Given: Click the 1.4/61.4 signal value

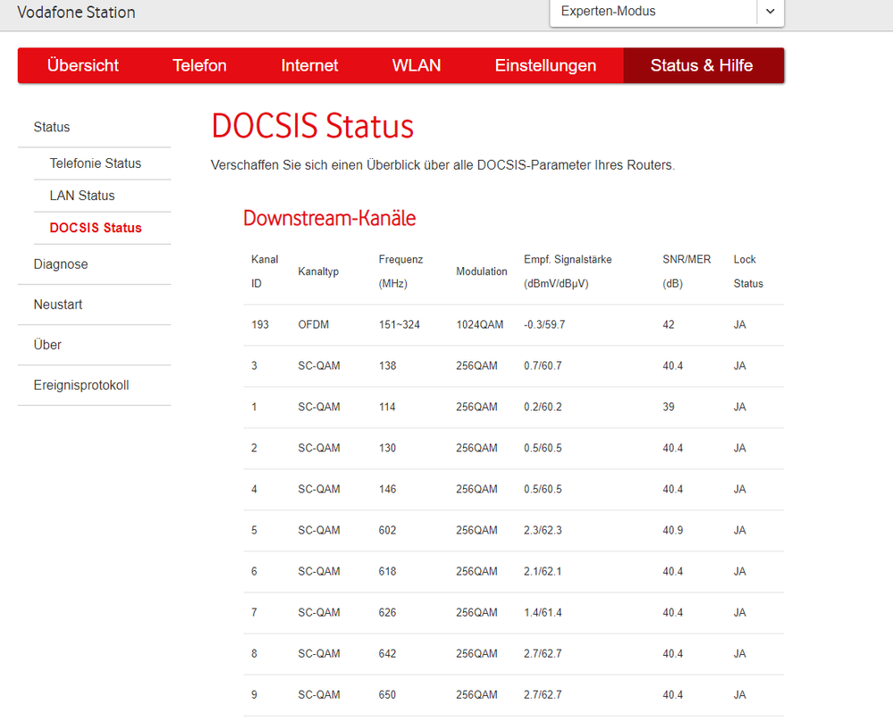Looking at the screenshot, I should [543, 613].
